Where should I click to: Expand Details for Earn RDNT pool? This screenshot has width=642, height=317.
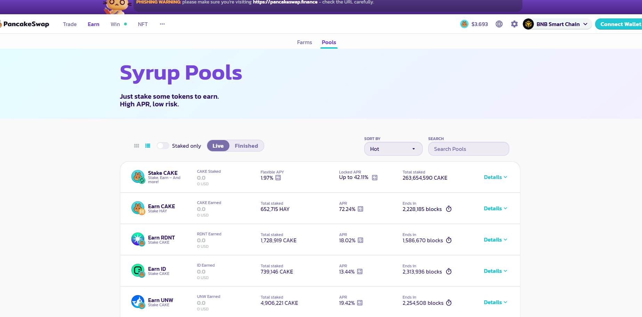(x=495, y=240)
